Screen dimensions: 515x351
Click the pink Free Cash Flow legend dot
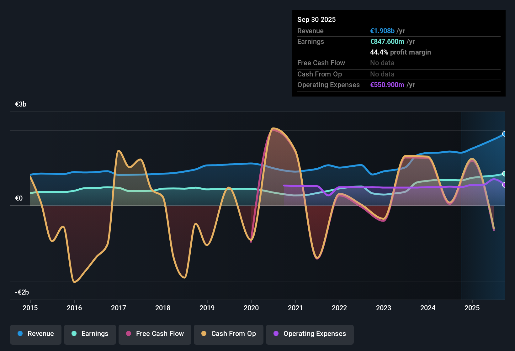point(128,334)
